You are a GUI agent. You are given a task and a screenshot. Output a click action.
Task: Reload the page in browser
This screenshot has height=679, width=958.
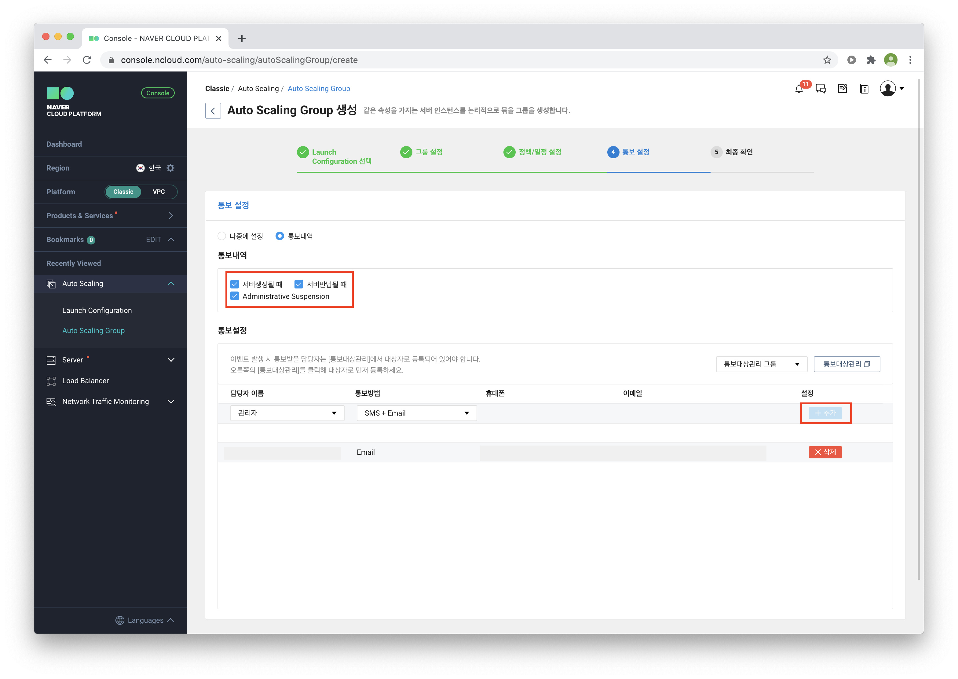[x=87, y=60]
